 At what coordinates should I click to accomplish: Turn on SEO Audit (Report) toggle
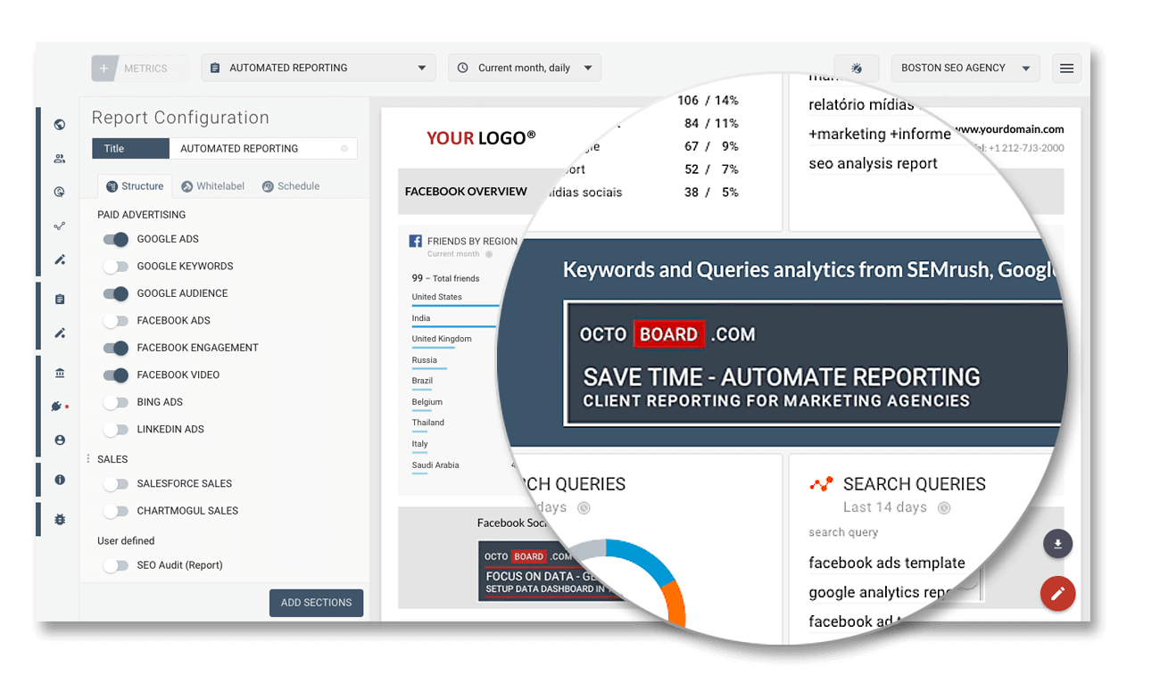116,565
